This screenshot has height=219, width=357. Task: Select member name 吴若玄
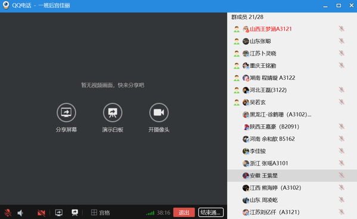tap(257, 102)
